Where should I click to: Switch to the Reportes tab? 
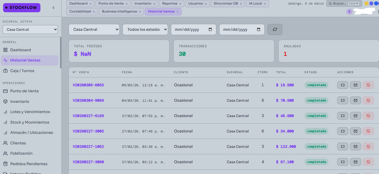(169, 3)
